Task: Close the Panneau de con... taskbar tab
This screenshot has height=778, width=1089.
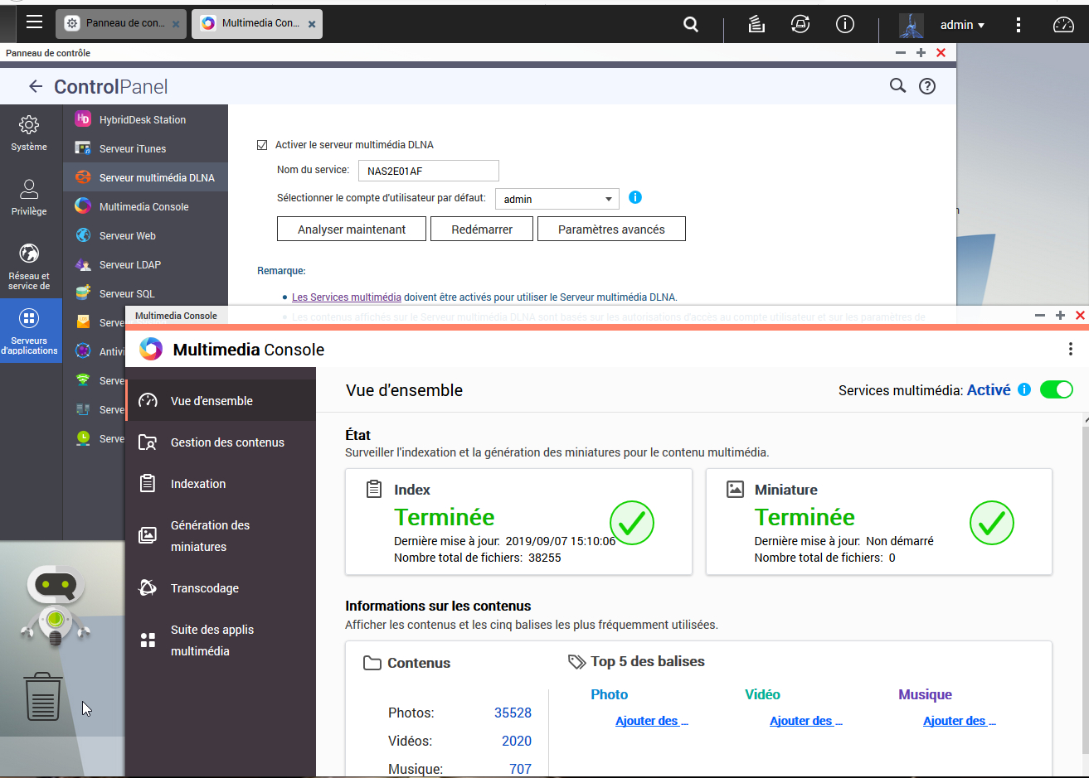Action: [x=176, y=25]
